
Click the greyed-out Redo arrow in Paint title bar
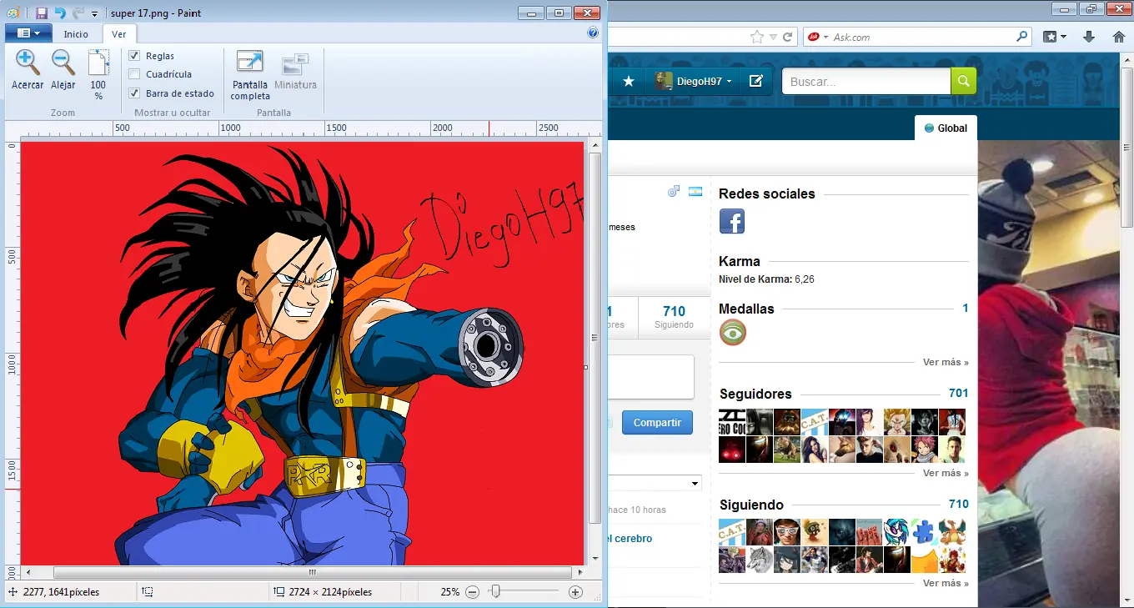(x=78, y=13)
